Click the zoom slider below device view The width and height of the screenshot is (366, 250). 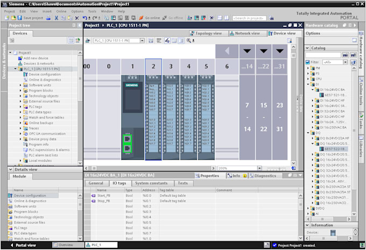(x=278, y=168)
